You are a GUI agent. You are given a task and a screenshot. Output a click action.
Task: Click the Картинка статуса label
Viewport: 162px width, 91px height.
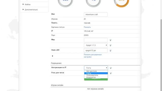click(58, 27)
